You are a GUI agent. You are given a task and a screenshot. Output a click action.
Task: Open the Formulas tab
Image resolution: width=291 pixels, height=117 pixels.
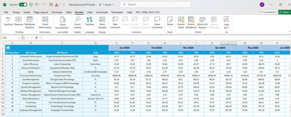coord(57,12)
